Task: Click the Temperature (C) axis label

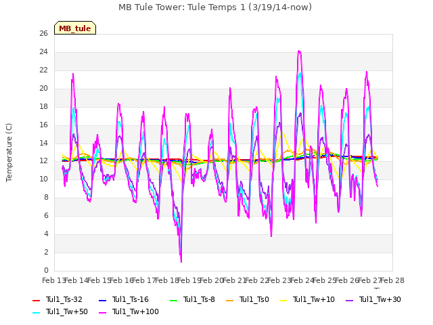Action: point(9,152)
